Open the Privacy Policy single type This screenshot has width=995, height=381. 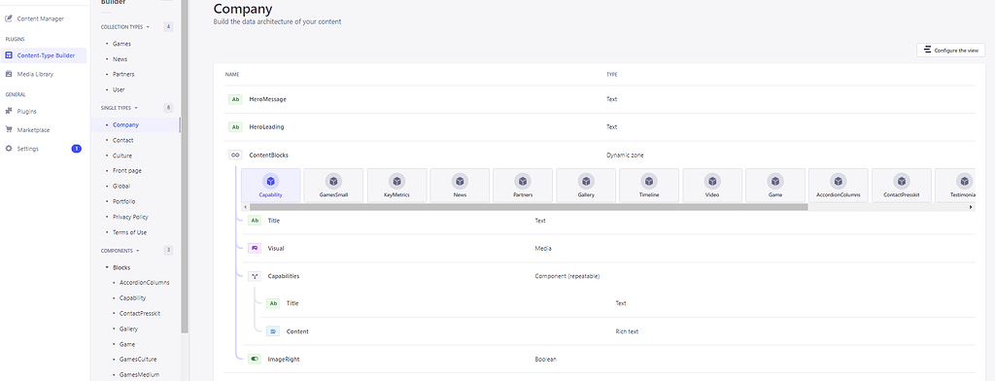(x=130, y=217)
